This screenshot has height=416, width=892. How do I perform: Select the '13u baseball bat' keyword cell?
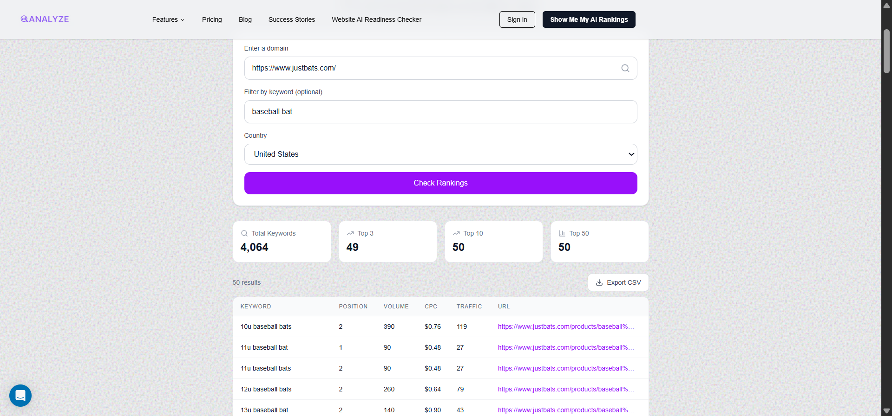264,410
